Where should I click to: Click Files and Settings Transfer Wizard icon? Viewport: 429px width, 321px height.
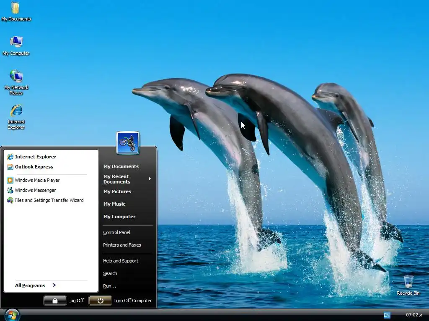pyautogui.click(x=10, y=200)
